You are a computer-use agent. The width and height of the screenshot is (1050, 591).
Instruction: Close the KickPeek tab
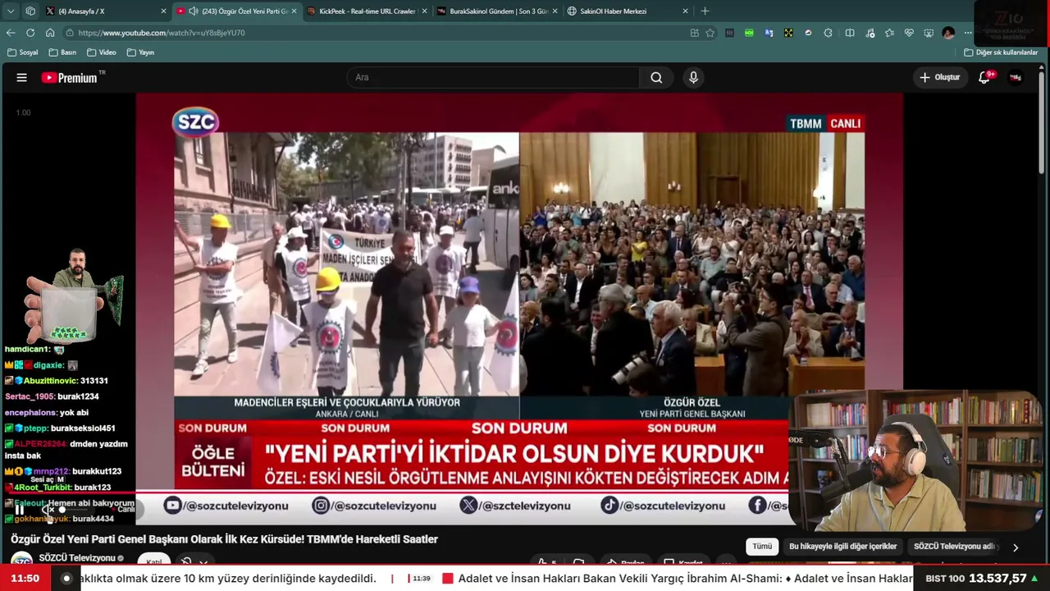coord(424,11)
